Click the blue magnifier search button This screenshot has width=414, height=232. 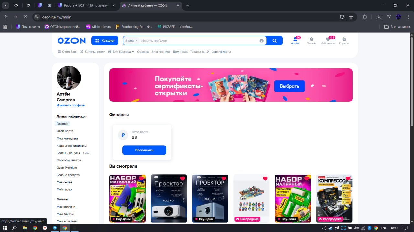pyautogui.click(x=274, y=41)
